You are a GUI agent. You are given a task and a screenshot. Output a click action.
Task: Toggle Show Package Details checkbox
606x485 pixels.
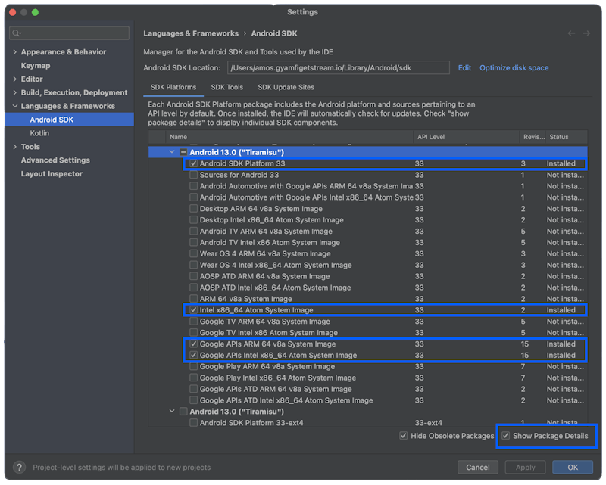(x=505, y=436)
